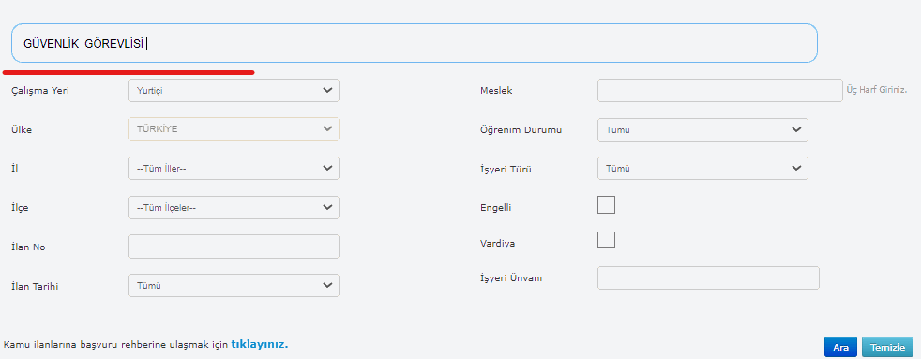
Task: Click into the Meslek input field
Action: coord(720,90)
